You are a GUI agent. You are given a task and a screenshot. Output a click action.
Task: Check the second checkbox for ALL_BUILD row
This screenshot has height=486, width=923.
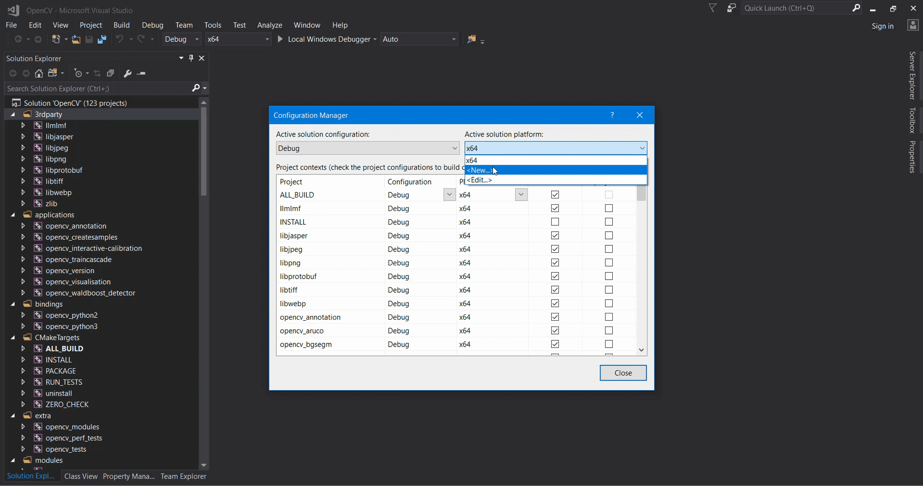coord(608,194)
